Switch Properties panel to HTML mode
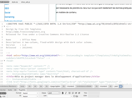This screenshot has height=98, width=132. [x=3, y=93]
